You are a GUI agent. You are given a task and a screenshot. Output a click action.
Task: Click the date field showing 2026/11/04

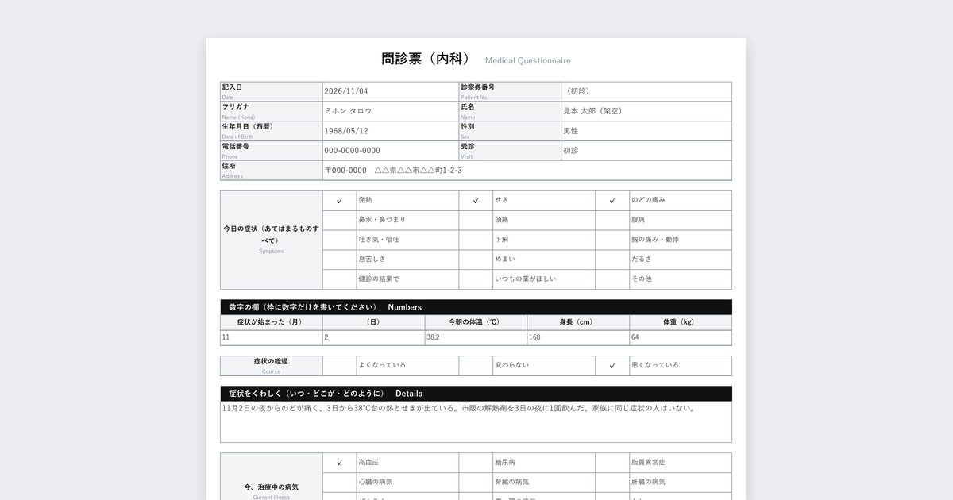[x=391, y=91]
